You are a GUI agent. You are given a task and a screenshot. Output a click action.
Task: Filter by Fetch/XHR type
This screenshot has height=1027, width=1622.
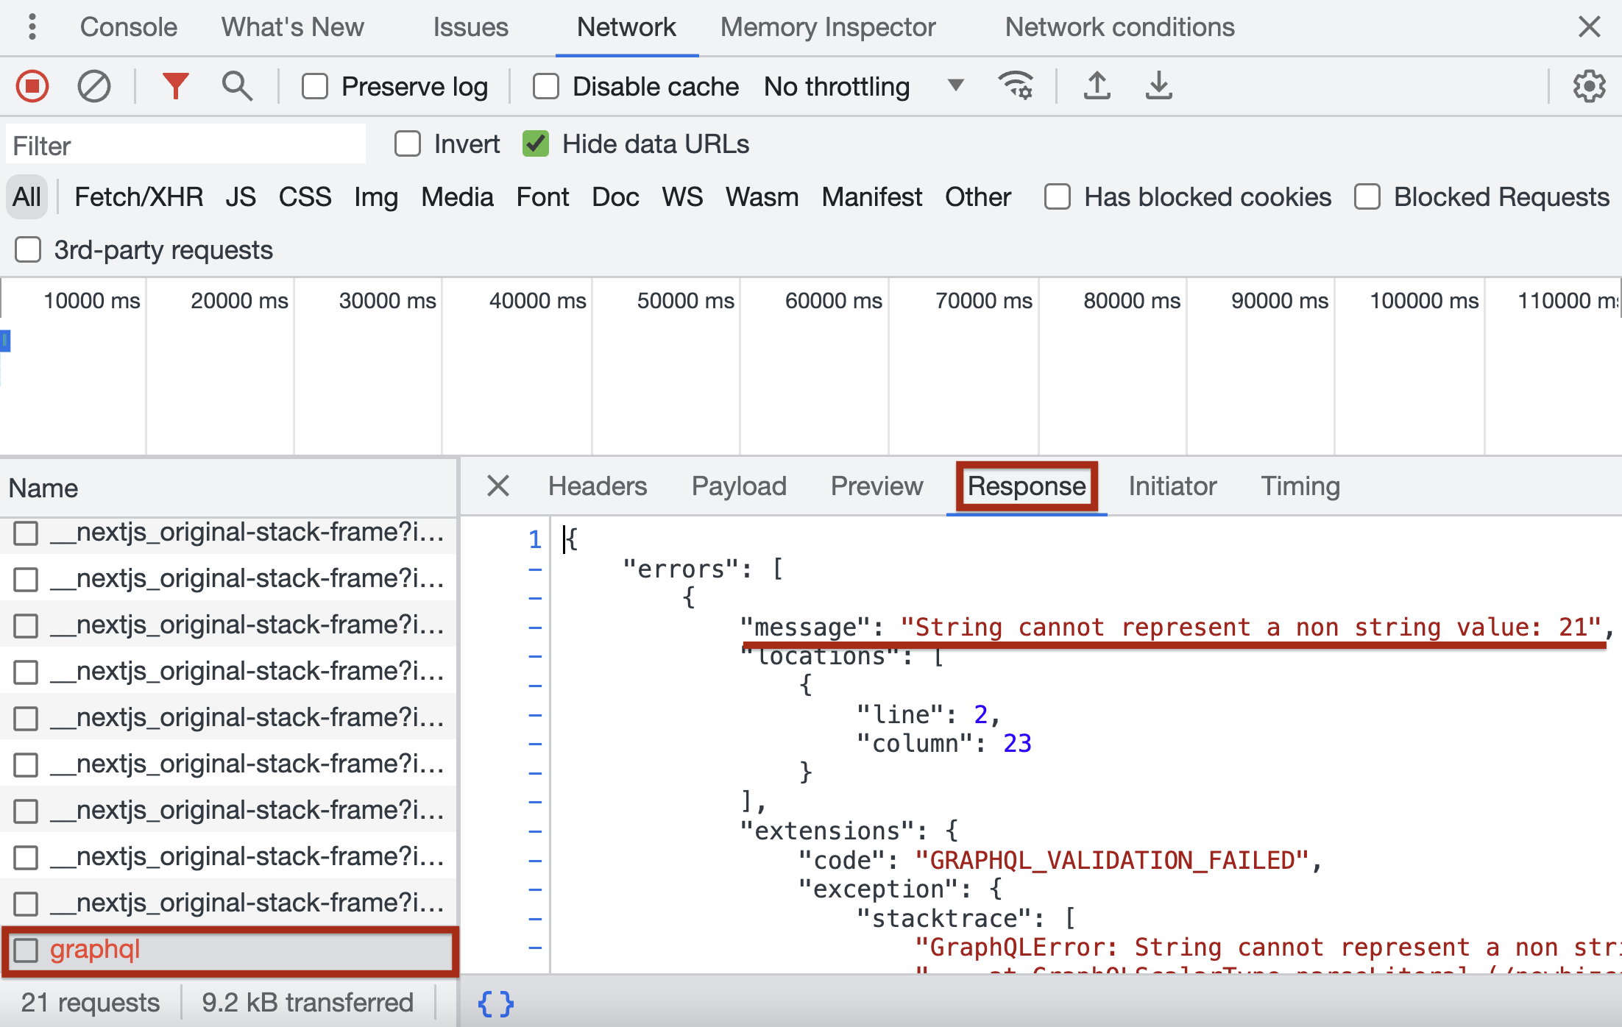(x=138, y=197)
